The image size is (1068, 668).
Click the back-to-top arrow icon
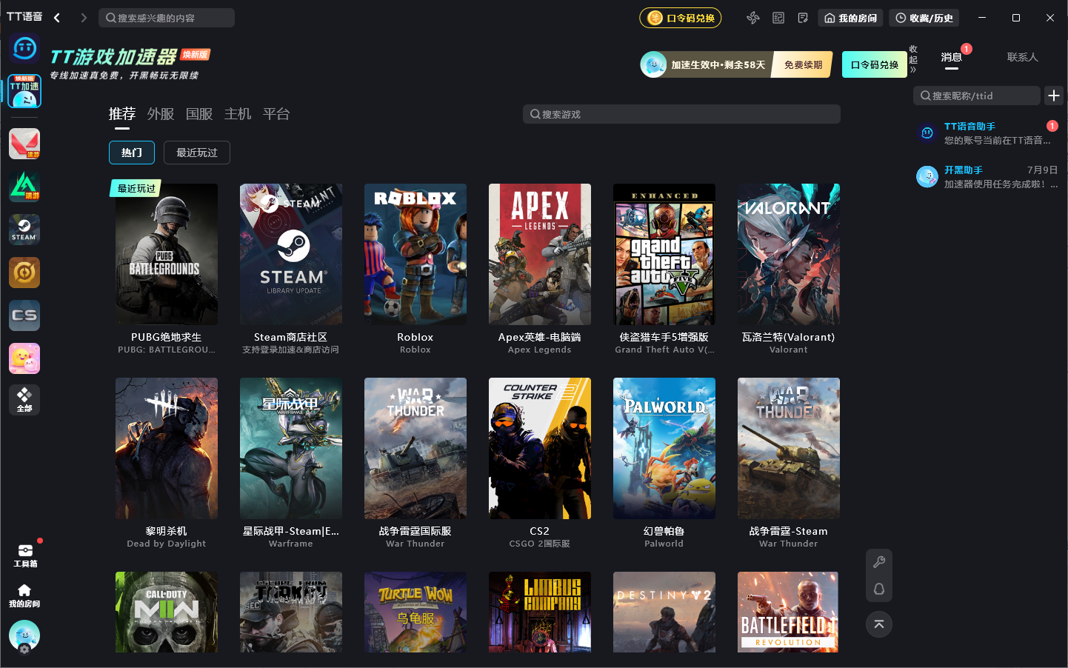879,624
